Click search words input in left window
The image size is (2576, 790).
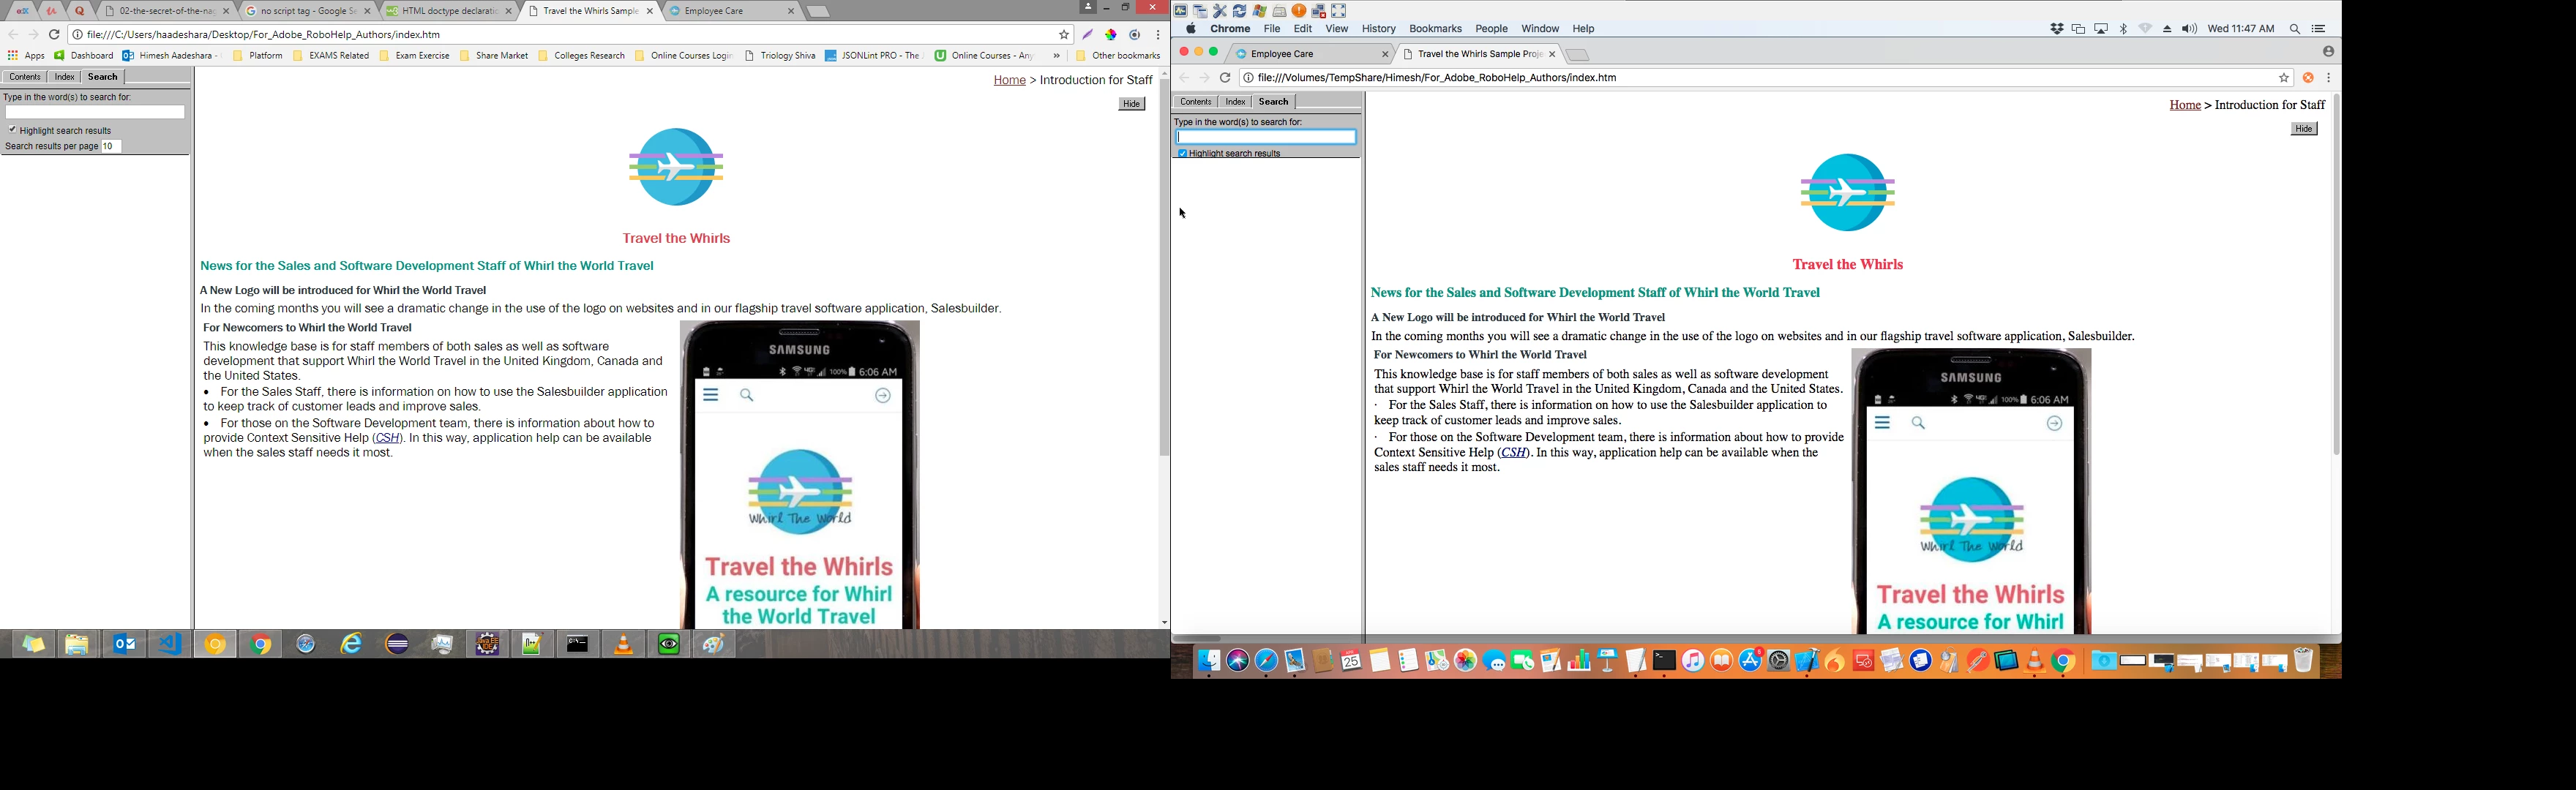coord(95,113)
